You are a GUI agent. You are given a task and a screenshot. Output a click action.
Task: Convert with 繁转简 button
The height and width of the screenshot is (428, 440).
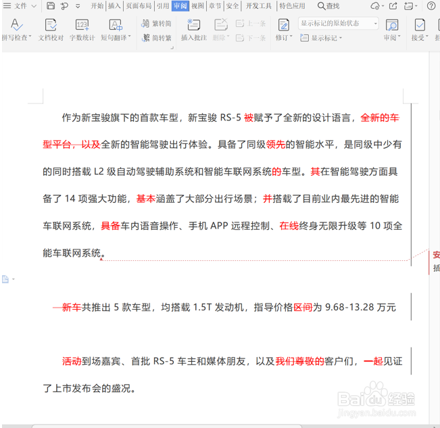(156, 24)
